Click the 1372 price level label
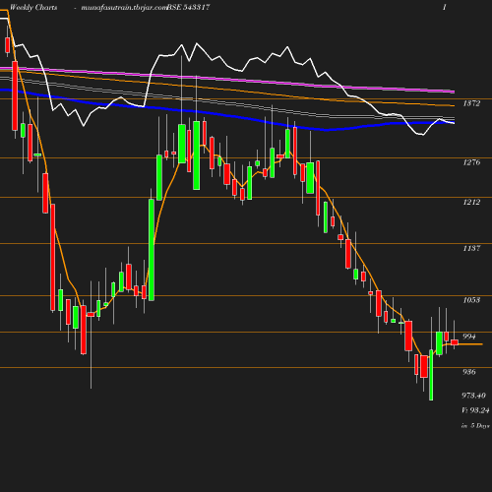 coord(471,103)
